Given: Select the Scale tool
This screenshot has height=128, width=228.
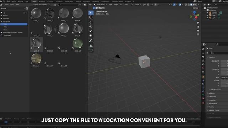Looking at the screenshot, I should click(x=91, y=31).
